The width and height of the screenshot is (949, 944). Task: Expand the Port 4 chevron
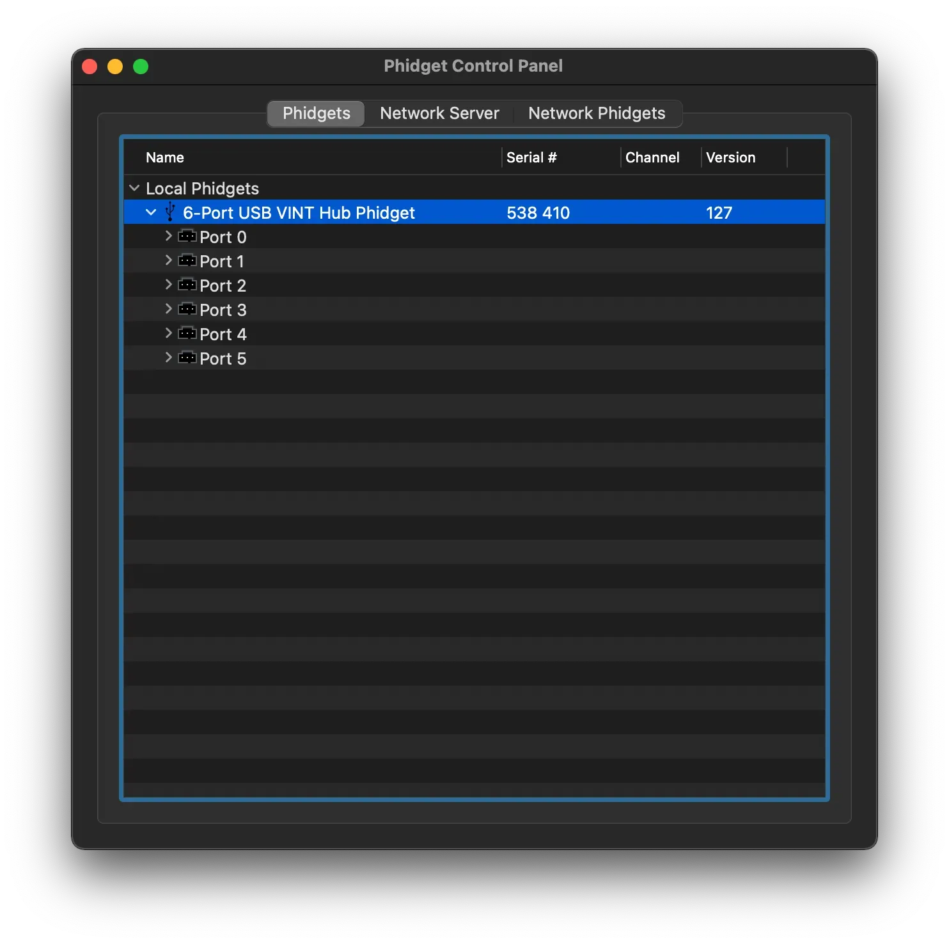tap(168, 333)
